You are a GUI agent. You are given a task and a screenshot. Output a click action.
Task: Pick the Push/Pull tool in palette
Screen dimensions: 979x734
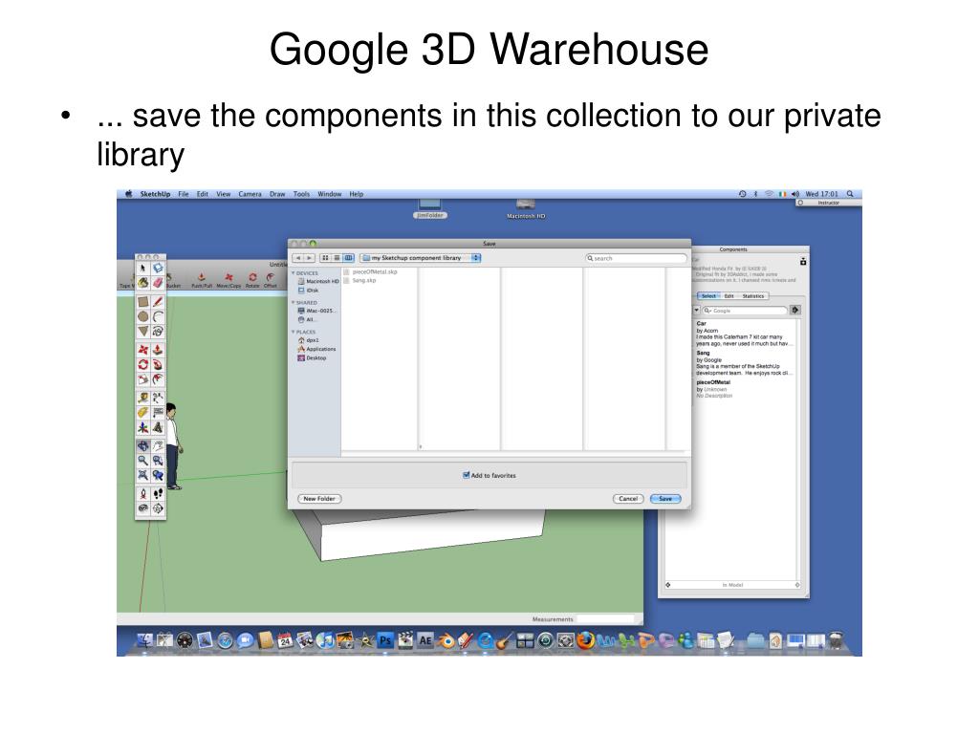click(158, 350)
